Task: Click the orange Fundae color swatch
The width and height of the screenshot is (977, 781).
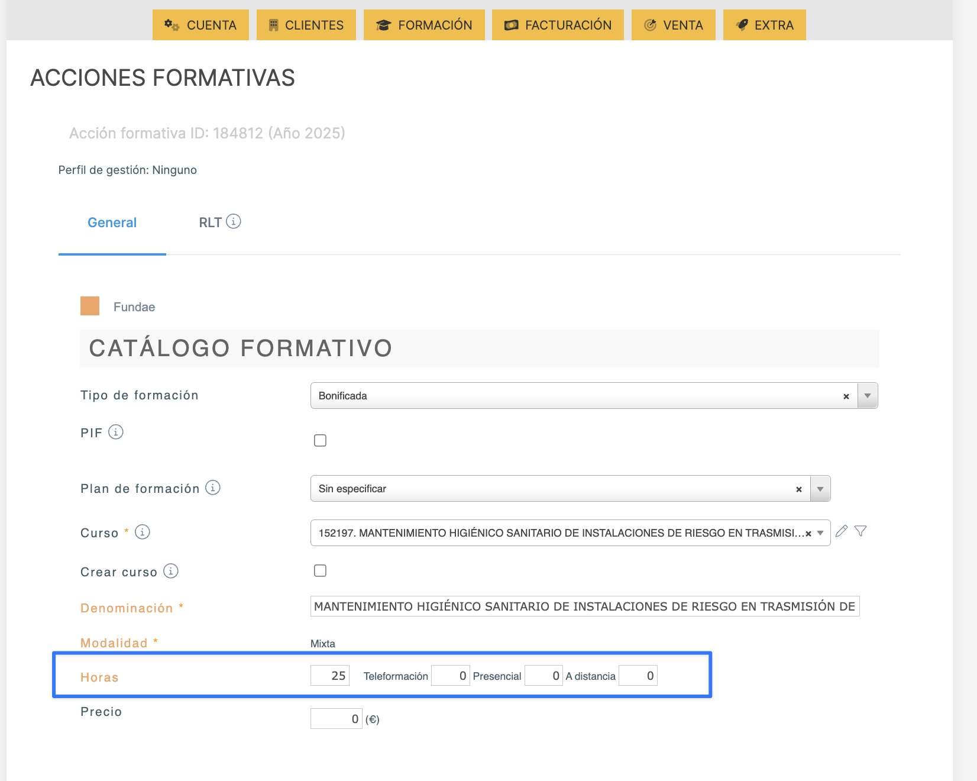Action: [90, 306]
